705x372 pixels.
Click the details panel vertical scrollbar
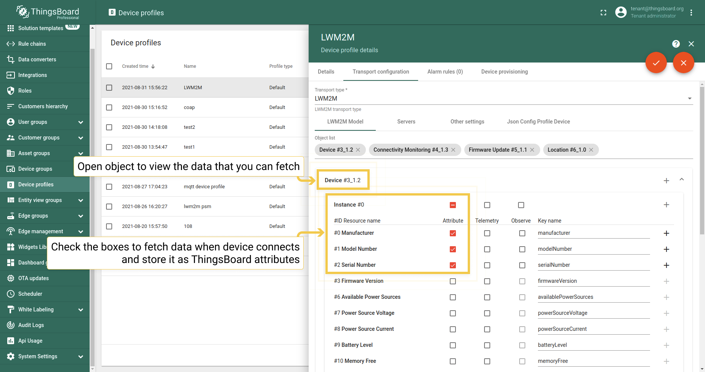[x=702, y=160]
